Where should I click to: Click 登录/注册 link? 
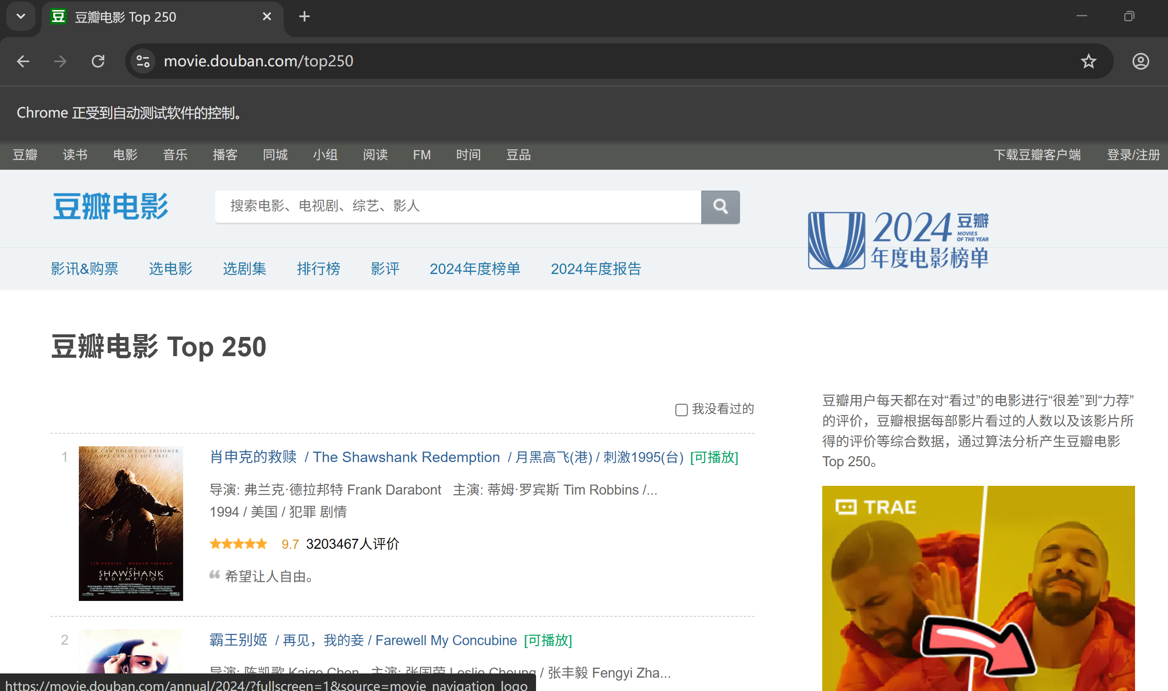[1133, 155]
